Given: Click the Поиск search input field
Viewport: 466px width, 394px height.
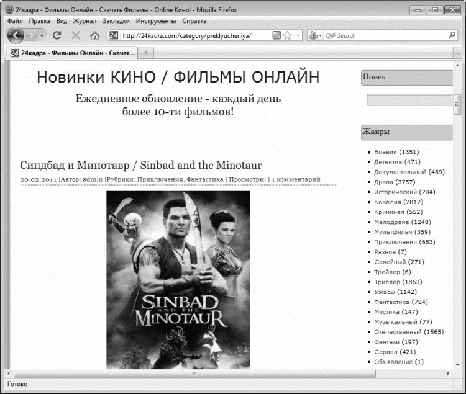Looking at the screenshot, I should click(x=409, y=100).
